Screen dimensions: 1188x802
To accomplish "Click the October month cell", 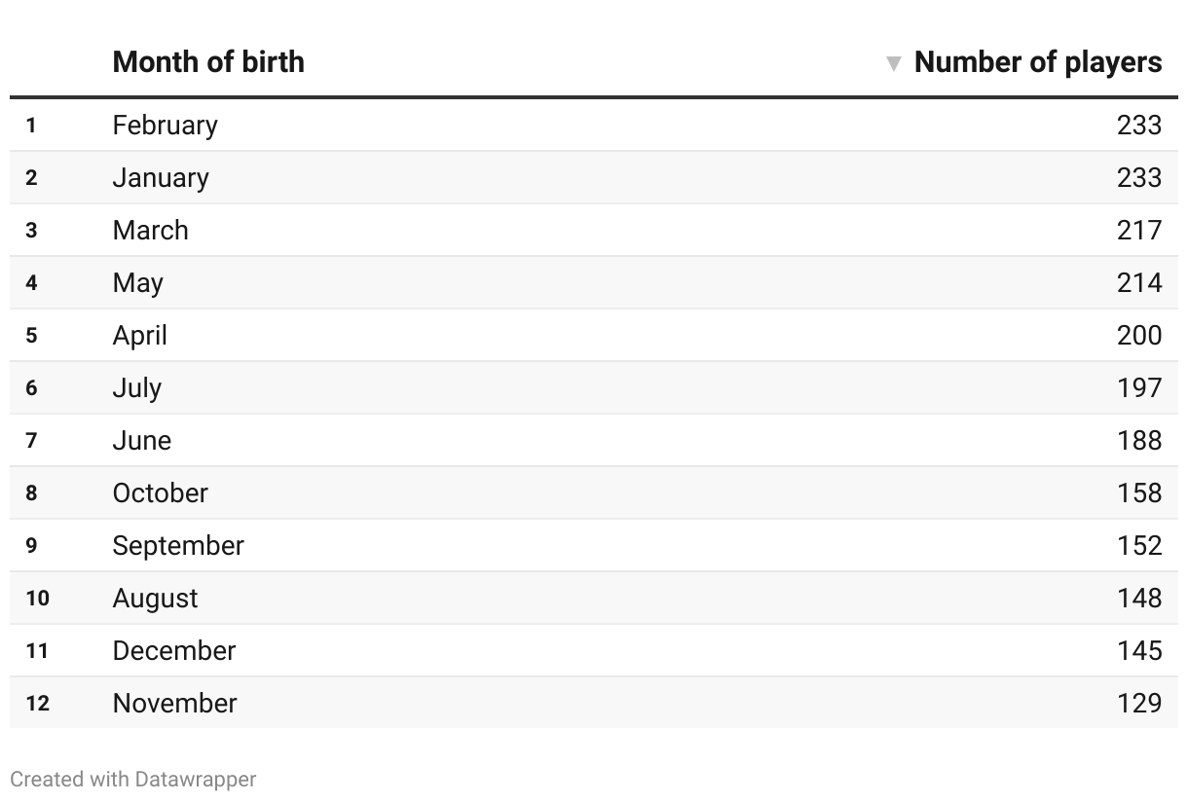I will click(x=161, y=493).
